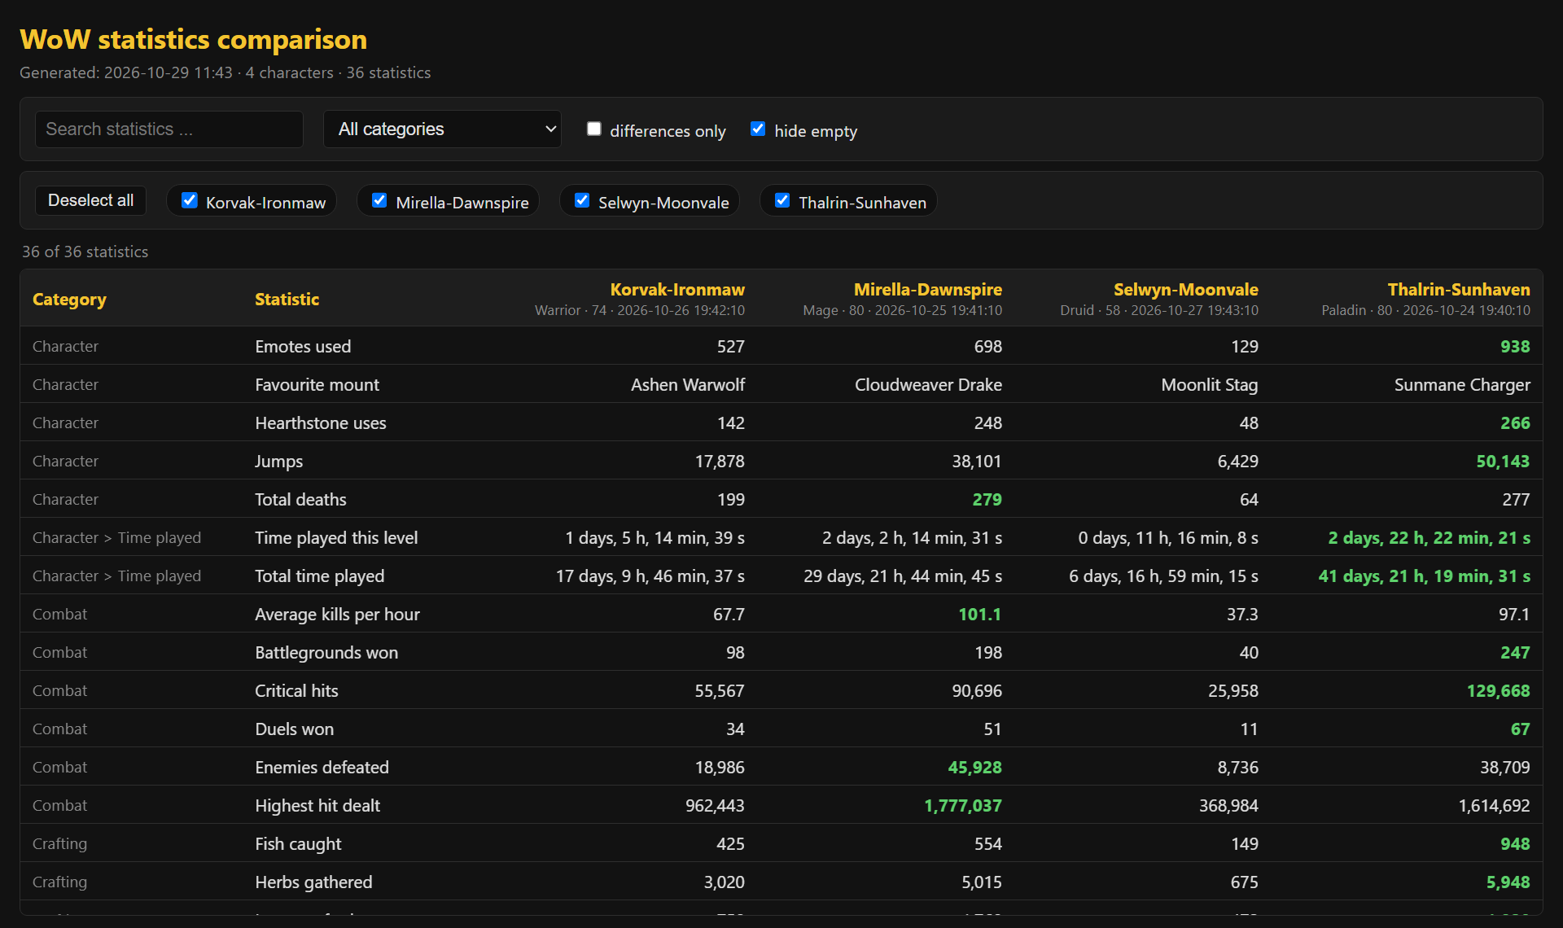Click the Deselect all button
Screen dimensions: 1563x928
coord(90,200)
